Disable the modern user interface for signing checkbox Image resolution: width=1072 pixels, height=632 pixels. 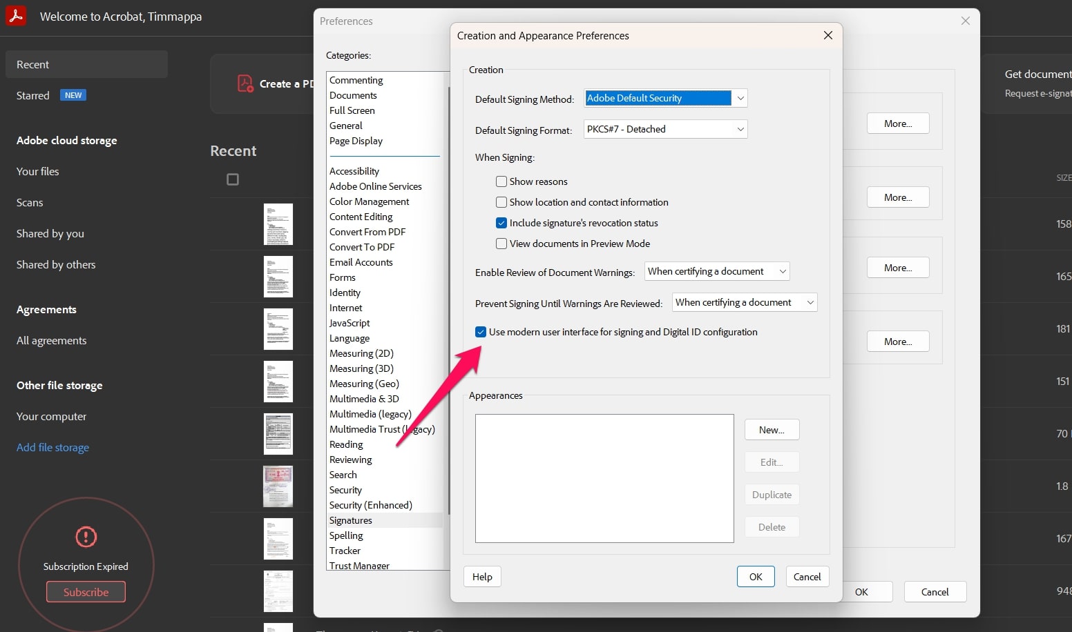[x=481, y=332]
